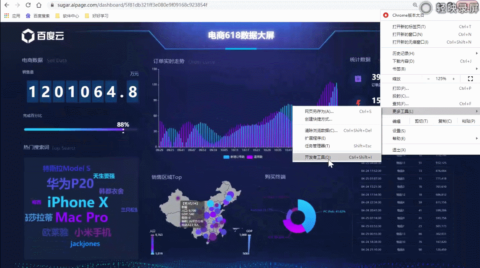Select 打印(P)... menu item
Image resolution: width=480 pixels, height=268 pixels.
pos(430,88)
